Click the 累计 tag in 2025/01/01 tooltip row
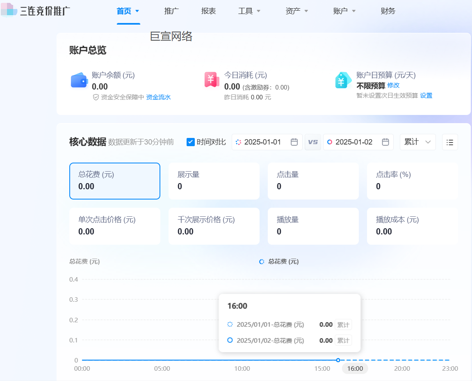Screen dimensions: 472x381 [343, 325]
